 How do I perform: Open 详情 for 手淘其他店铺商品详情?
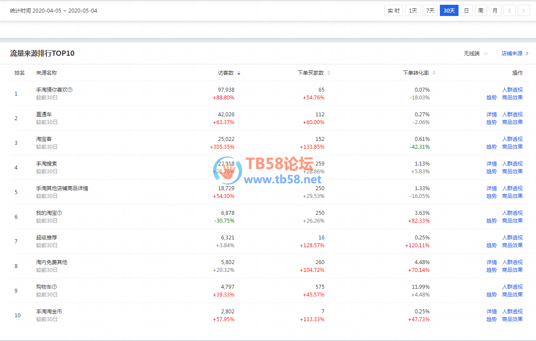click(491, 188)
